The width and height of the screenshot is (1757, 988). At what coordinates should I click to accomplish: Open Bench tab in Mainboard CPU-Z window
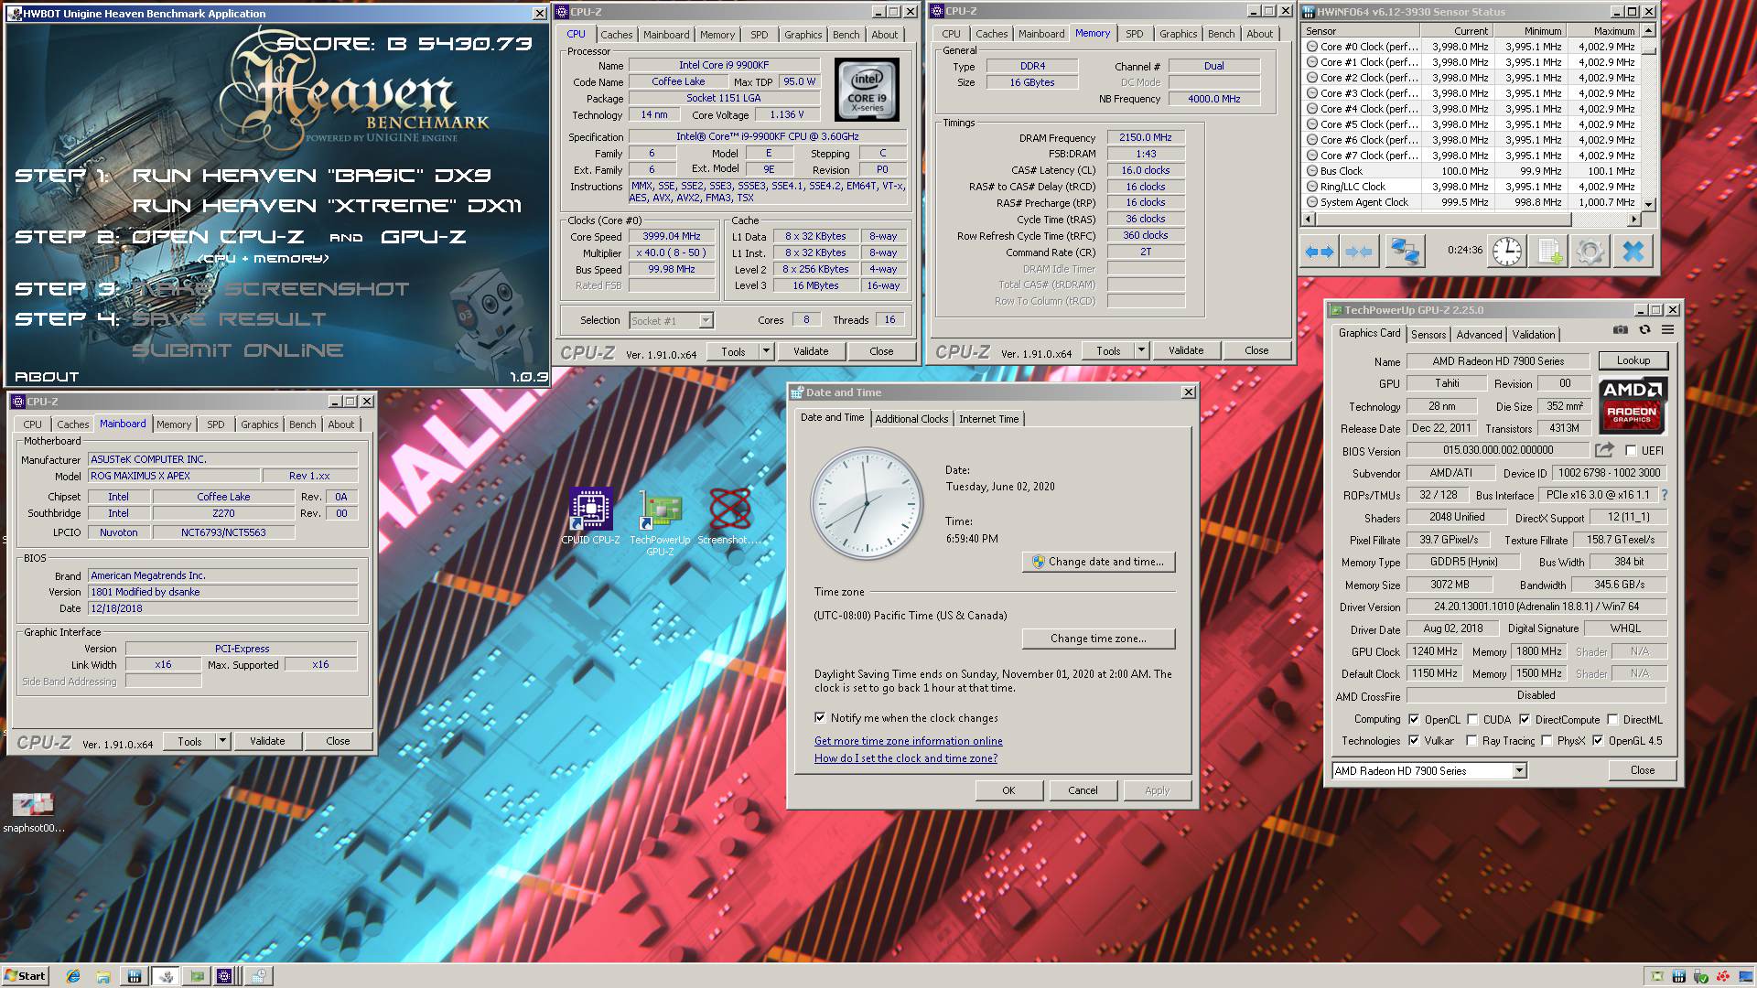coord(302,424)
